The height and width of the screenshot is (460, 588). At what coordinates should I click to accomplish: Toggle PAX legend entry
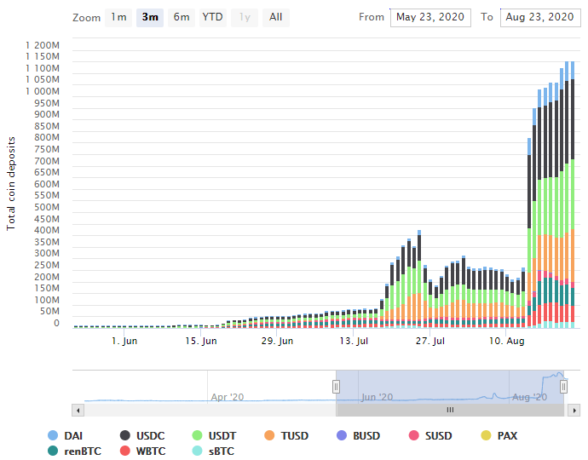(x=499, y=435)
